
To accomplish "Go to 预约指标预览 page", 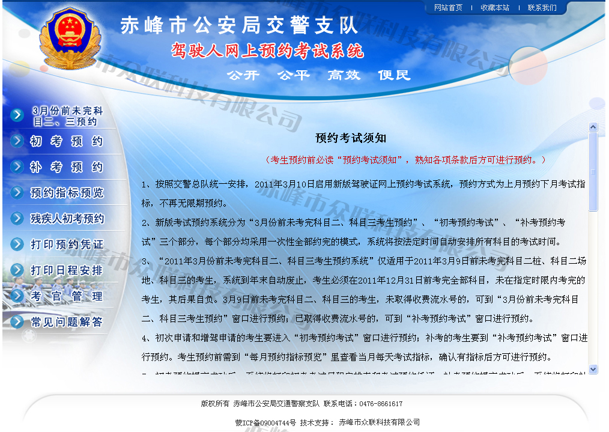I will click(67, 193).
